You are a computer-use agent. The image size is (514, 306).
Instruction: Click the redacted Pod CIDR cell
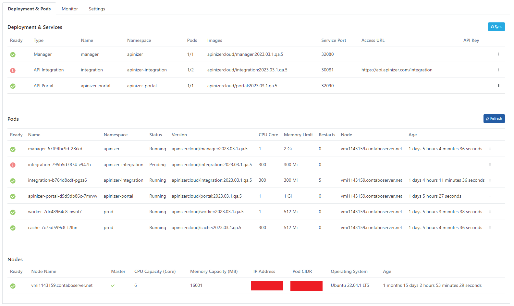(306, 286)
